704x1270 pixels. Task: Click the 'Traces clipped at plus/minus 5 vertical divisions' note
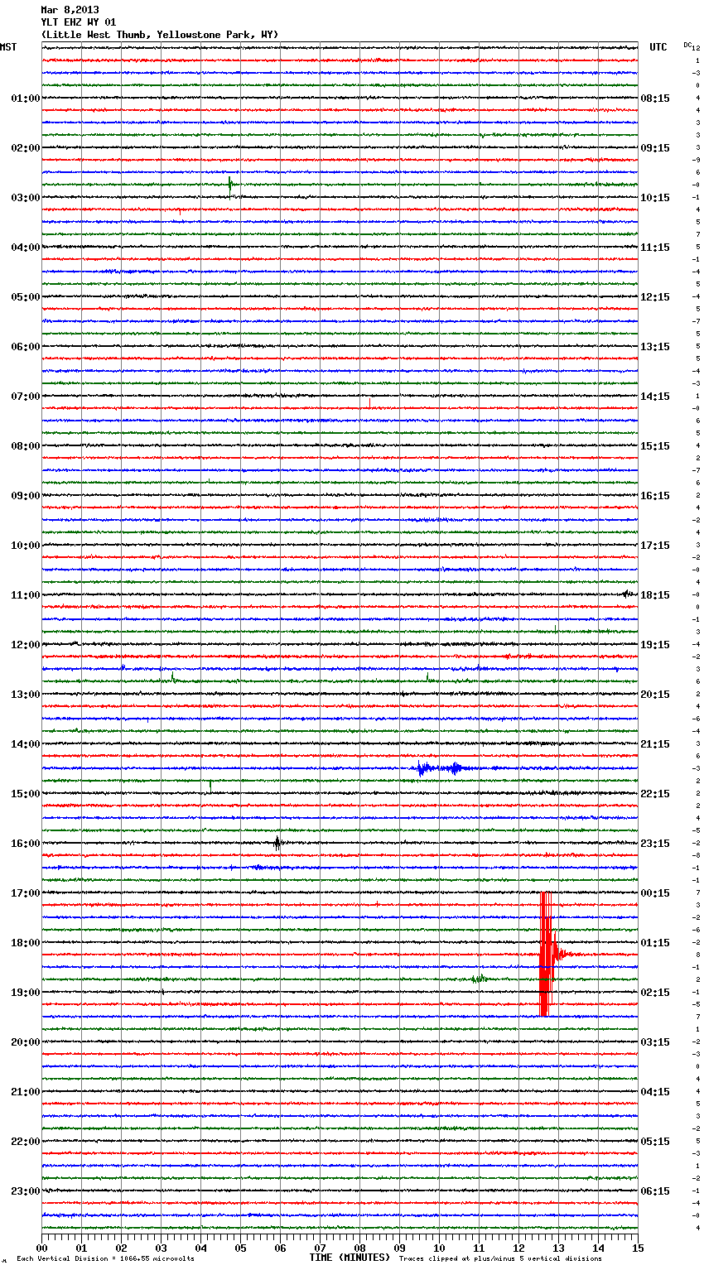[x=500, y=1258]
